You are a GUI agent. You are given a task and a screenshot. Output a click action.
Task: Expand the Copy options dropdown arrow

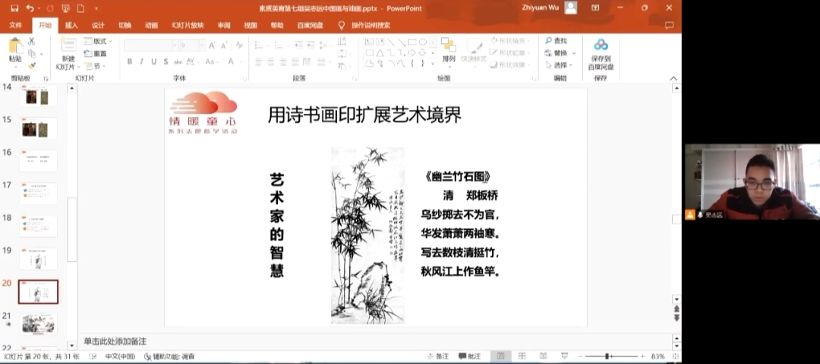click(41, 54)
